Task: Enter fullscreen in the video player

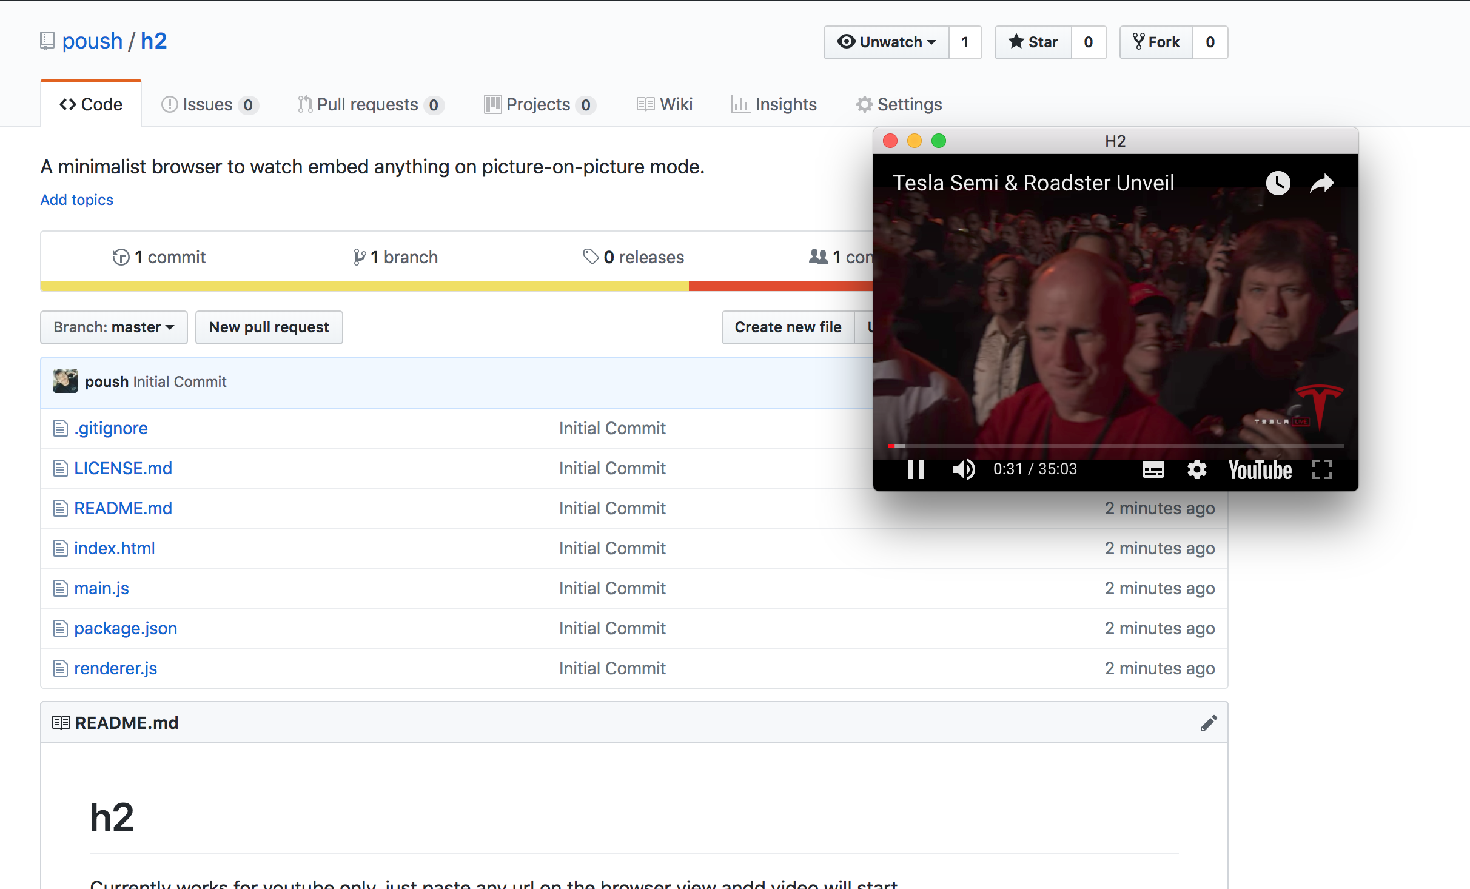Action: 1321,470
